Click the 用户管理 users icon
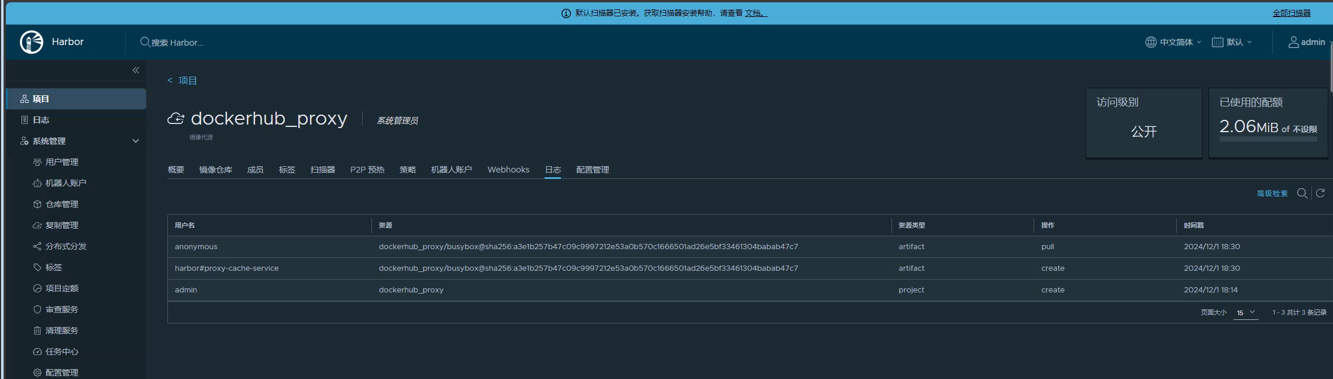Screen dimensions: 1333x379 [37, 162]
